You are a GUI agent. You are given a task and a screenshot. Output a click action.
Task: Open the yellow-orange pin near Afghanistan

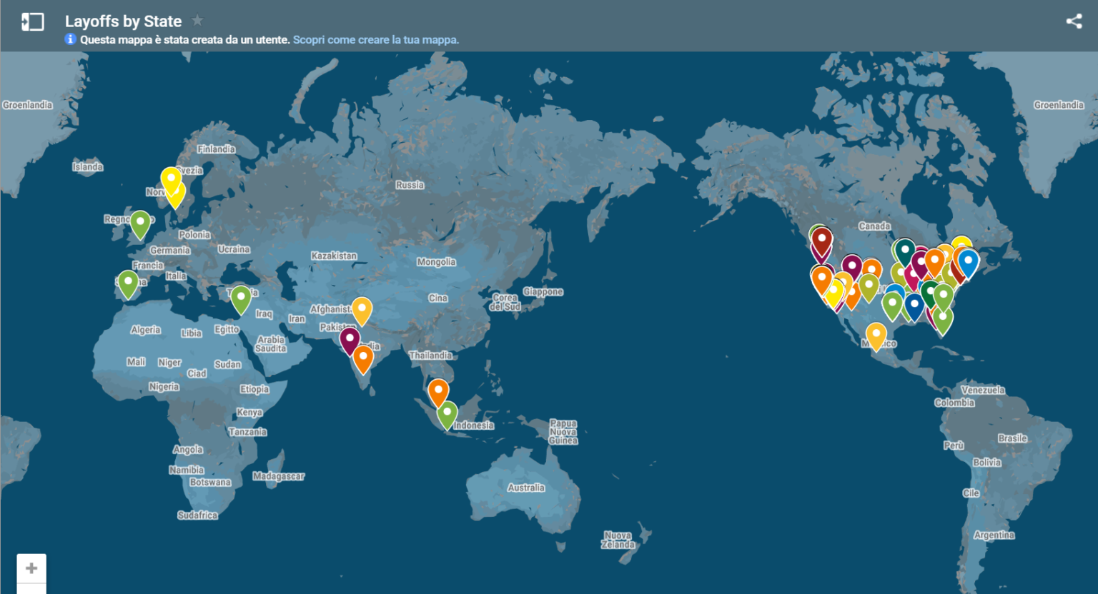362,309
